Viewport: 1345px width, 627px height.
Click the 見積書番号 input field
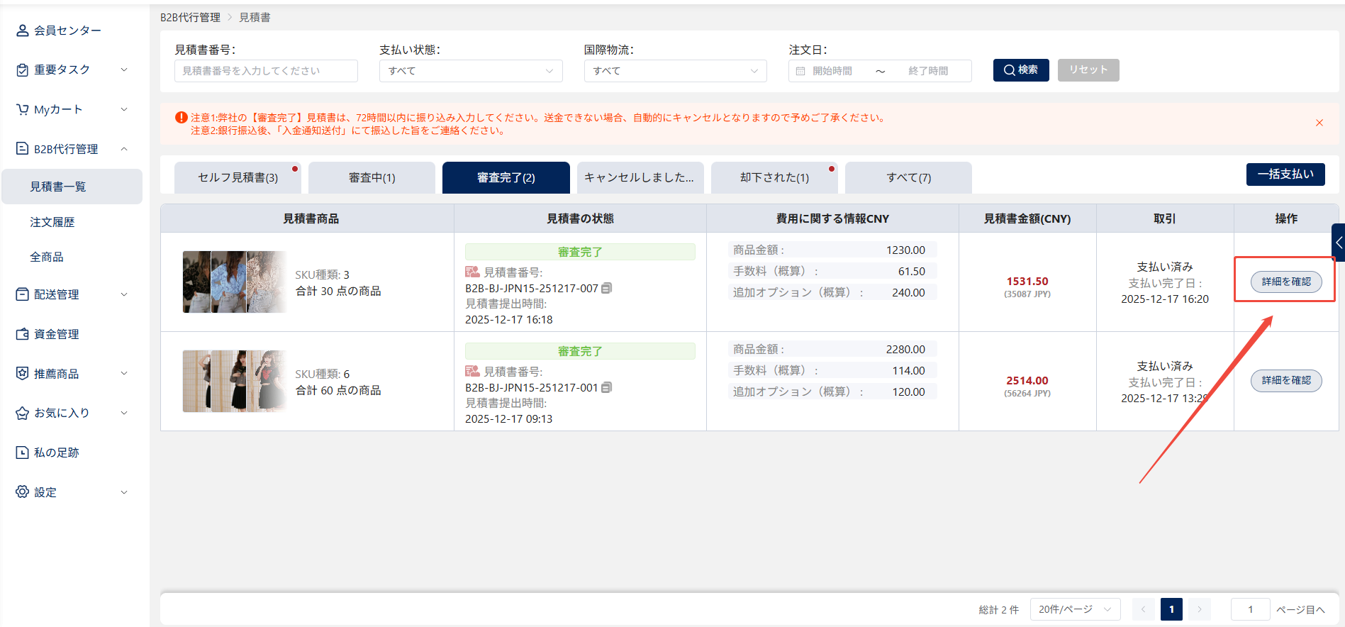(266, 71)
